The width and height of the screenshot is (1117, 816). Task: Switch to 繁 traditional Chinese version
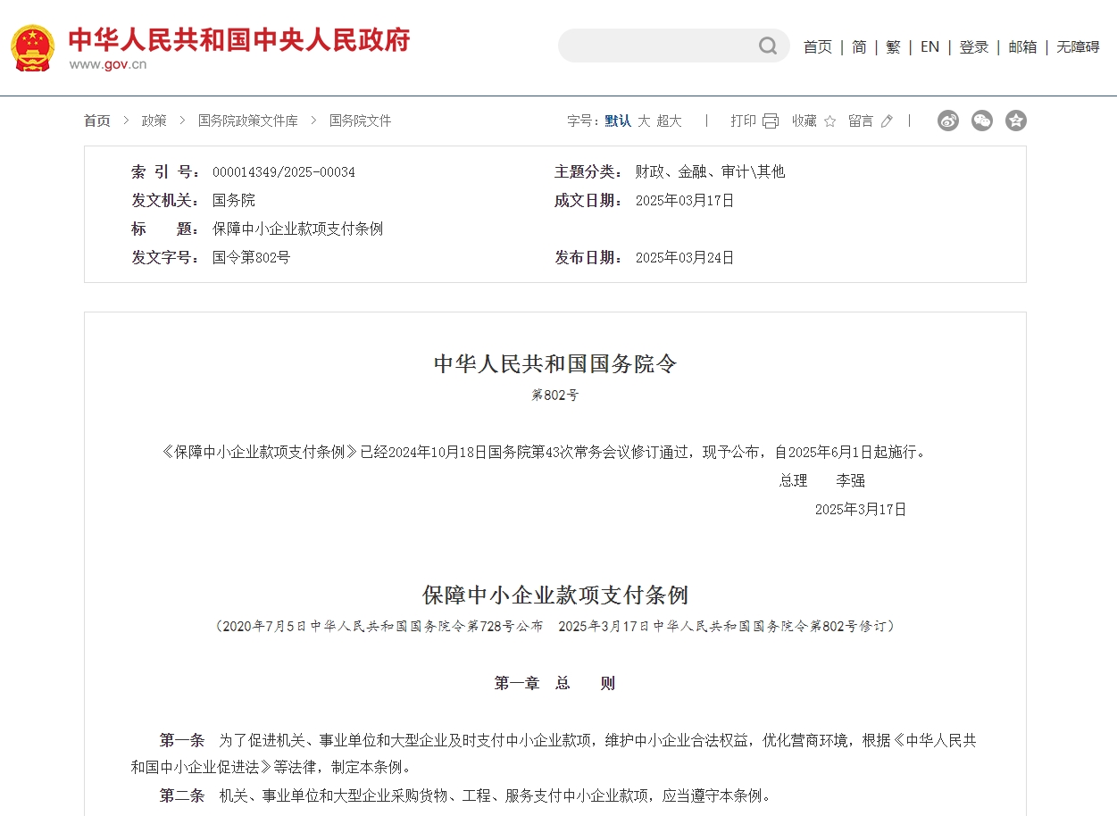click(x=893, y=46)
